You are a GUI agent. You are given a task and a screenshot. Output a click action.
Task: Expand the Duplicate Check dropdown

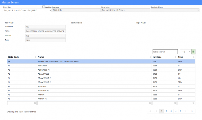[x=175, y=10]
